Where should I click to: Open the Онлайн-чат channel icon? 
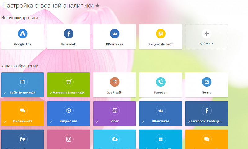point(23,111)
